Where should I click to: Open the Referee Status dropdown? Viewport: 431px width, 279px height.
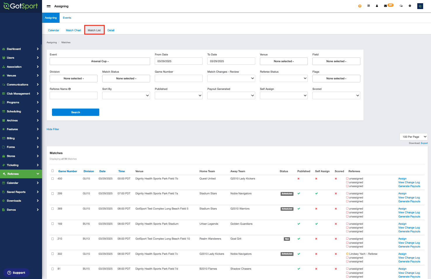[x=284, y=79]
